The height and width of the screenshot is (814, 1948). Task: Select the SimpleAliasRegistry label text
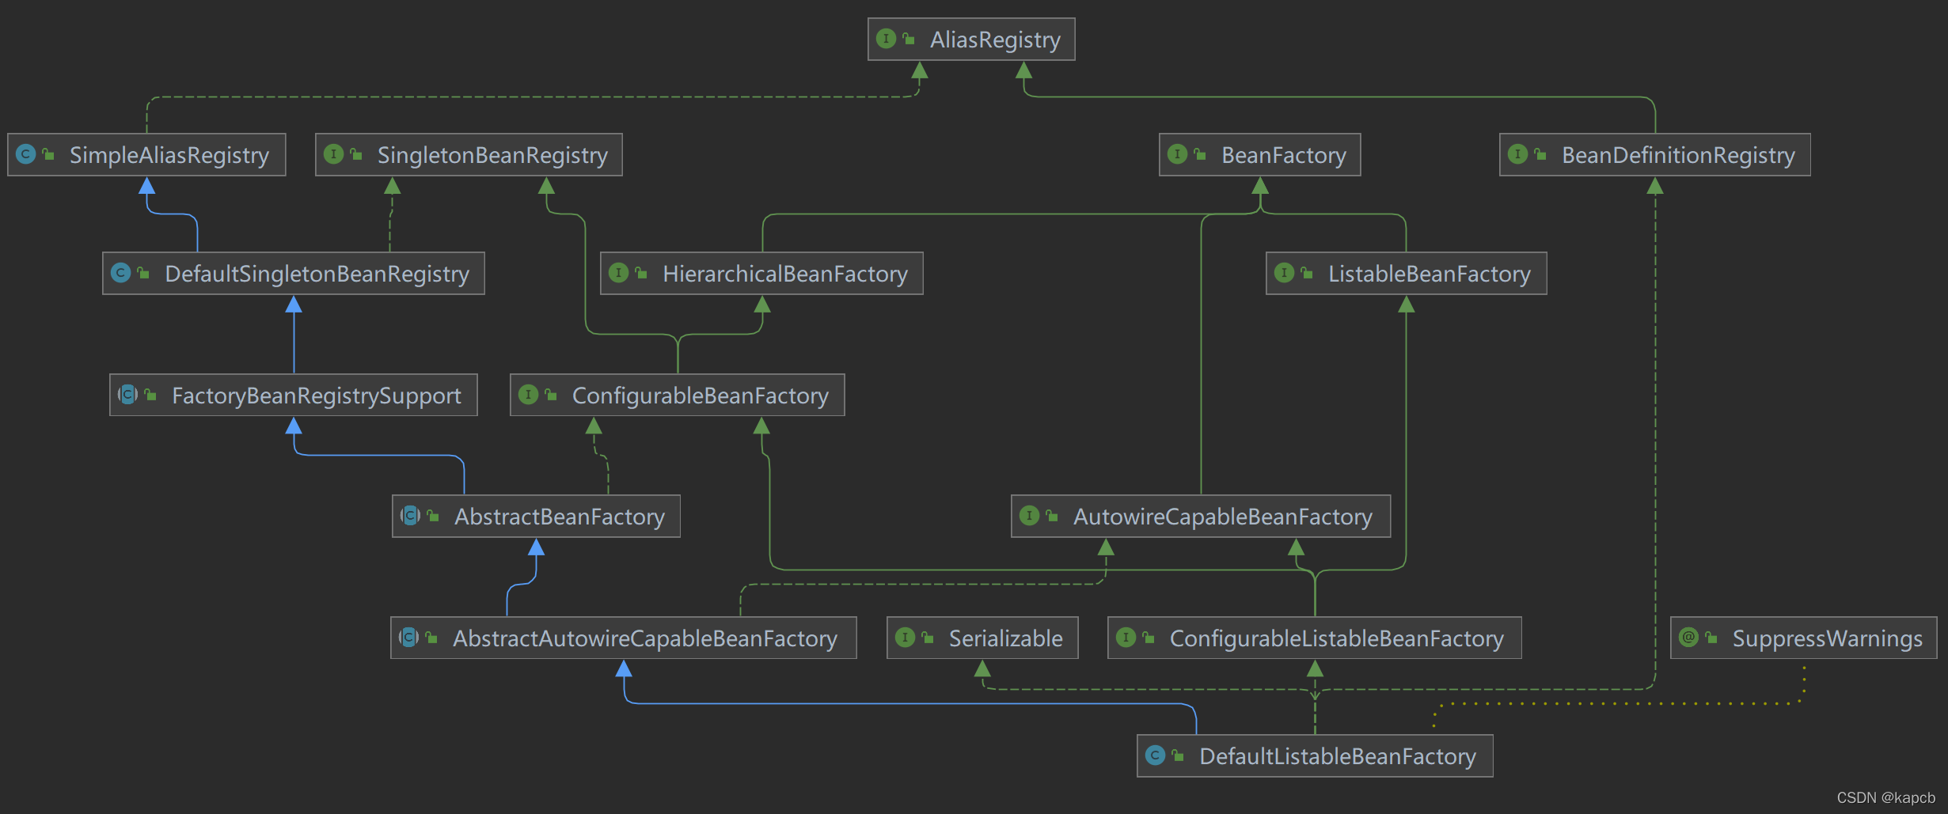click(x=169, y=155)
